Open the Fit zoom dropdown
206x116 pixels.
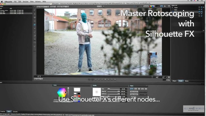(167, 6)
